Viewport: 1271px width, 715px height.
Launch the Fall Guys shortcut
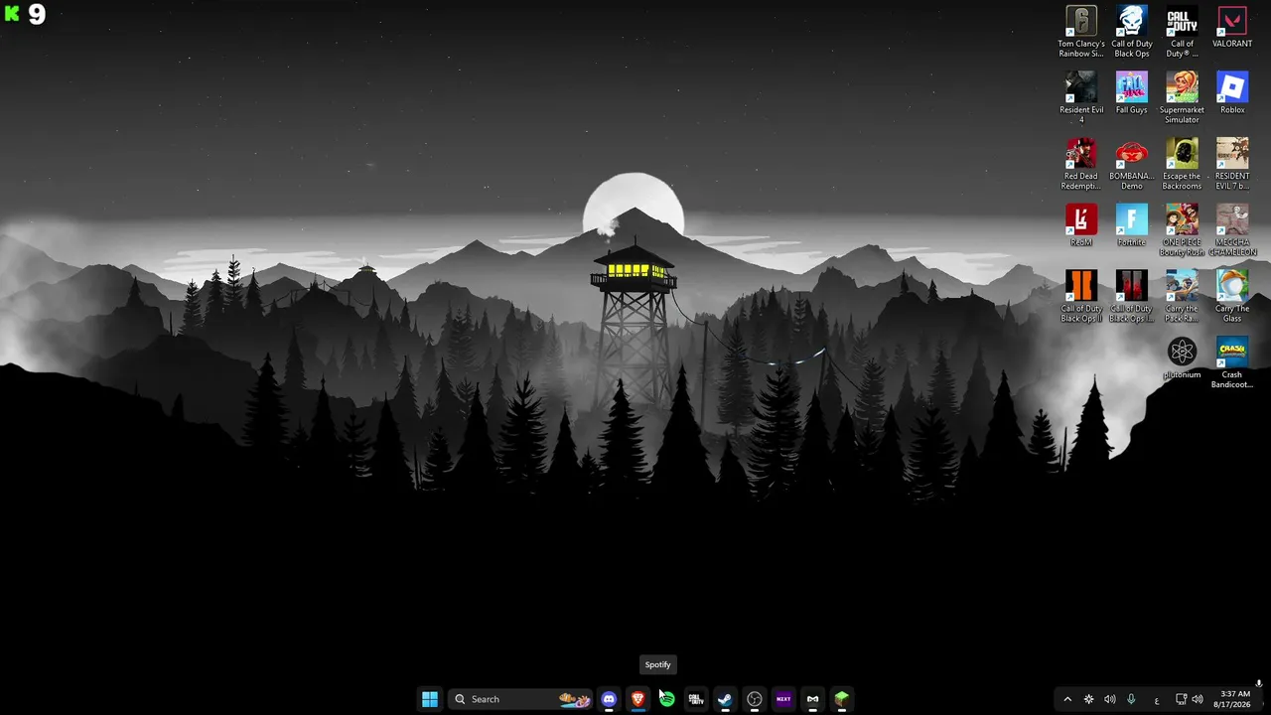click(x=1132, y=93)
